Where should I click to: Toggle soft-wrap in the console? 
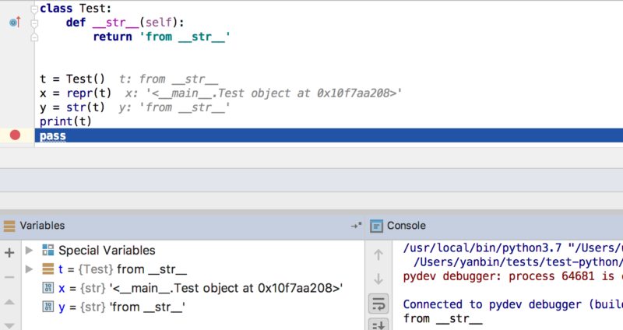pos(378,303)
